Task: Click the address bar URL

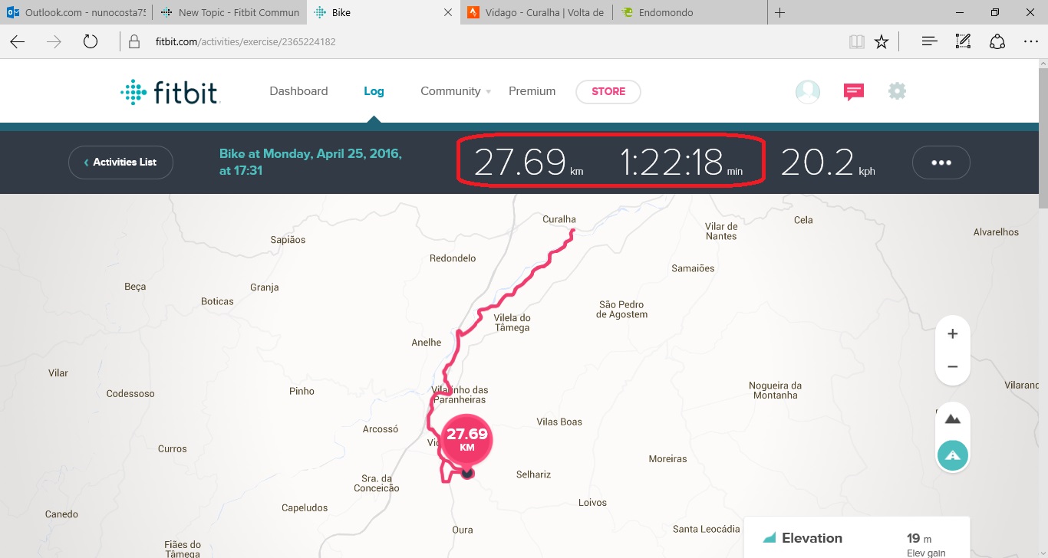Action: 246,41
